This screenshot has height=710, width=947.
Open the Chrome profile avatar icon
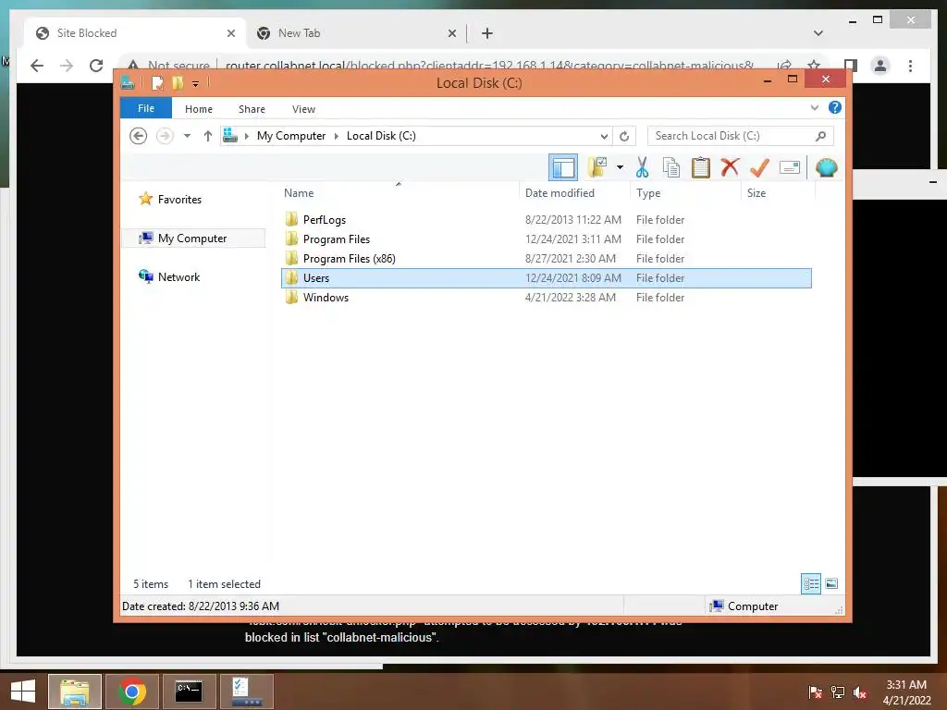[x=880, y=66]
